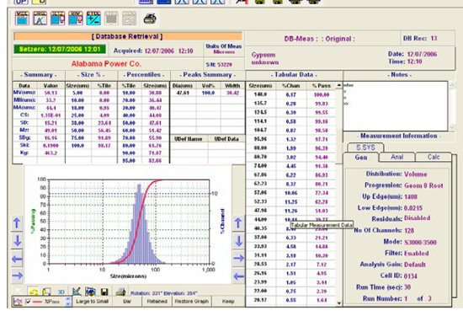Click the Tabular Data scrollbar up arrow
The height and width of the screenshot is (316, 463).
pyautogui.click(x=338, y=85)
